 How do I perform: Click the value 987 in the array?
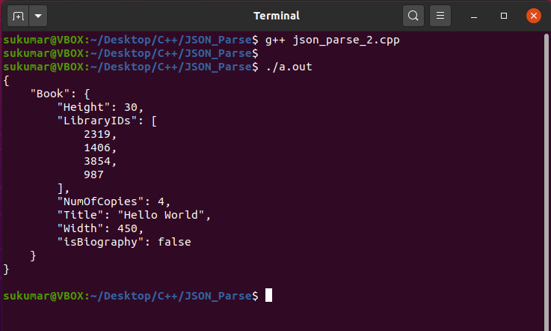(93, 174)
